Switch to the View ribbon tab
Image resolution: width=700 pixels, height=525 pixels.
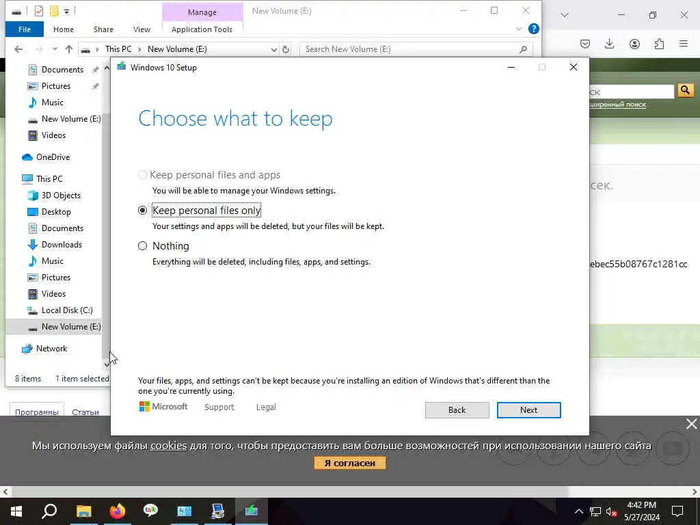(142, 29)
